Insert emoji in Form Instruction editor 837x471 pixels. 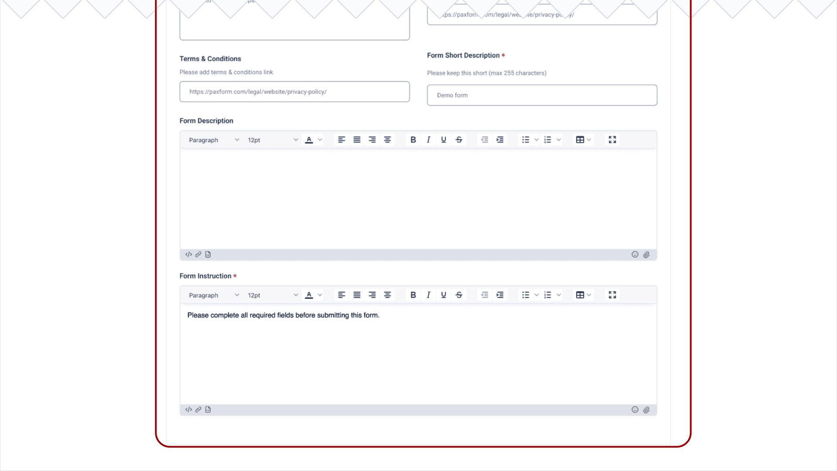(635, 410)
